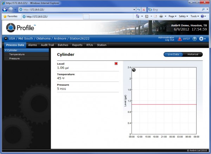Image resolution: width=211 pixels, height=154 pixels.
Task: Switch to the Alarms tab
Action: point(32,45)
